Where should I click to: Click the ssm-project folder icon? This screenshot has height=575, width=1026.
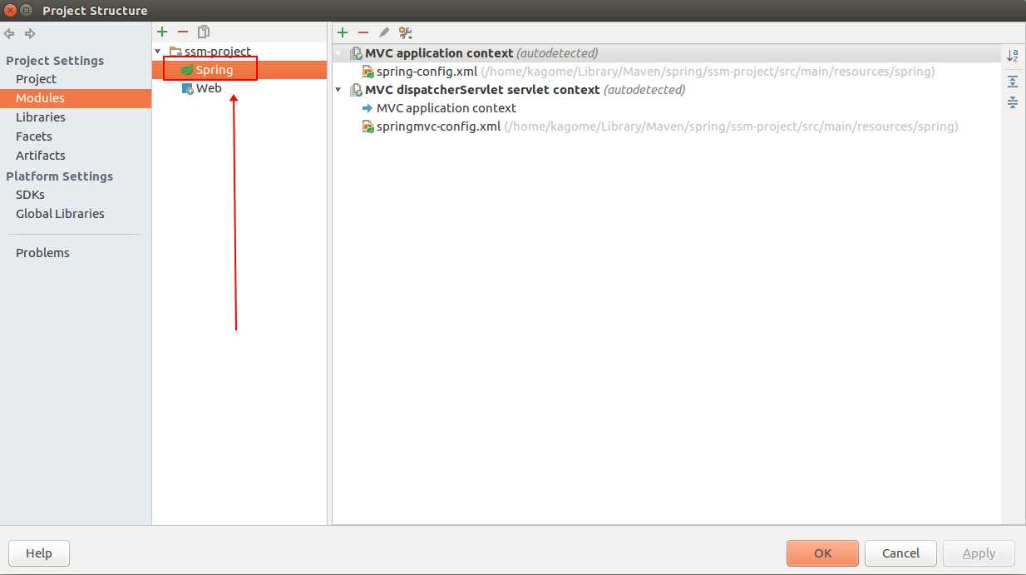pos(175,52)
